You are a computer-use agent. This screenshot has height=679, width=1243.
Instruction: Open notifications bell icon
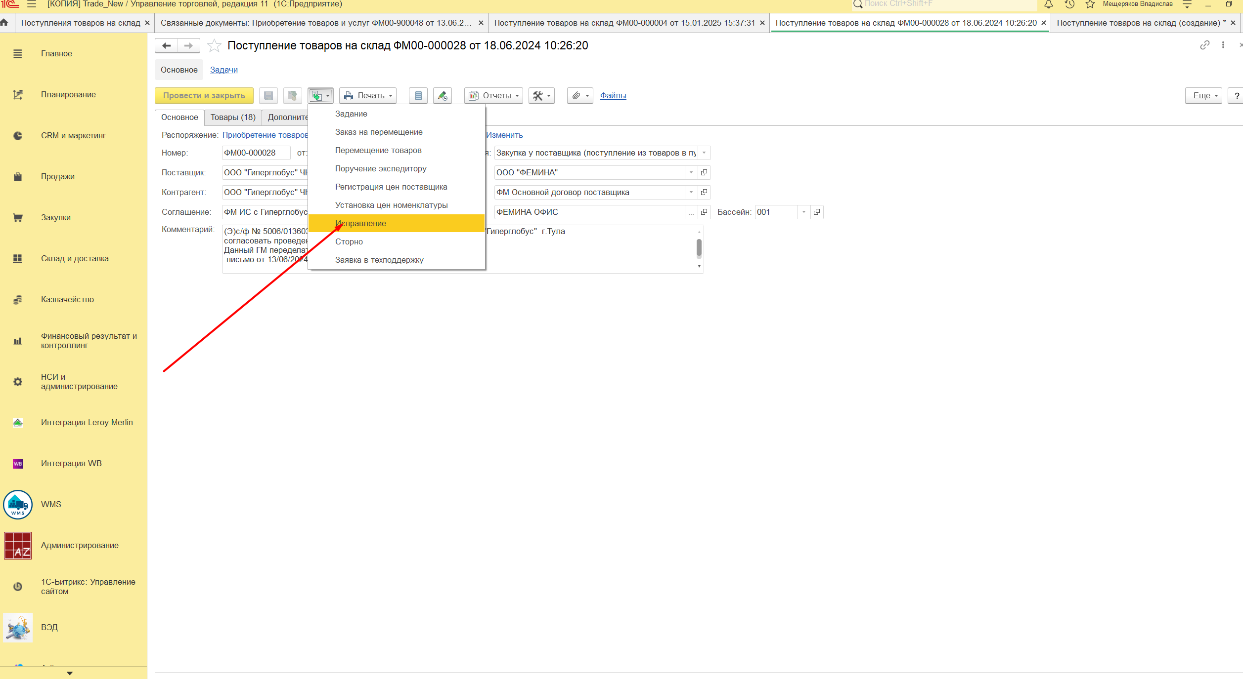[x=1048, y=4]
